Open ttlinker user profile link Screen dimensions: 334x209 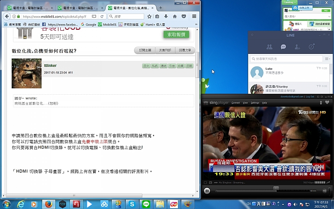50,65
